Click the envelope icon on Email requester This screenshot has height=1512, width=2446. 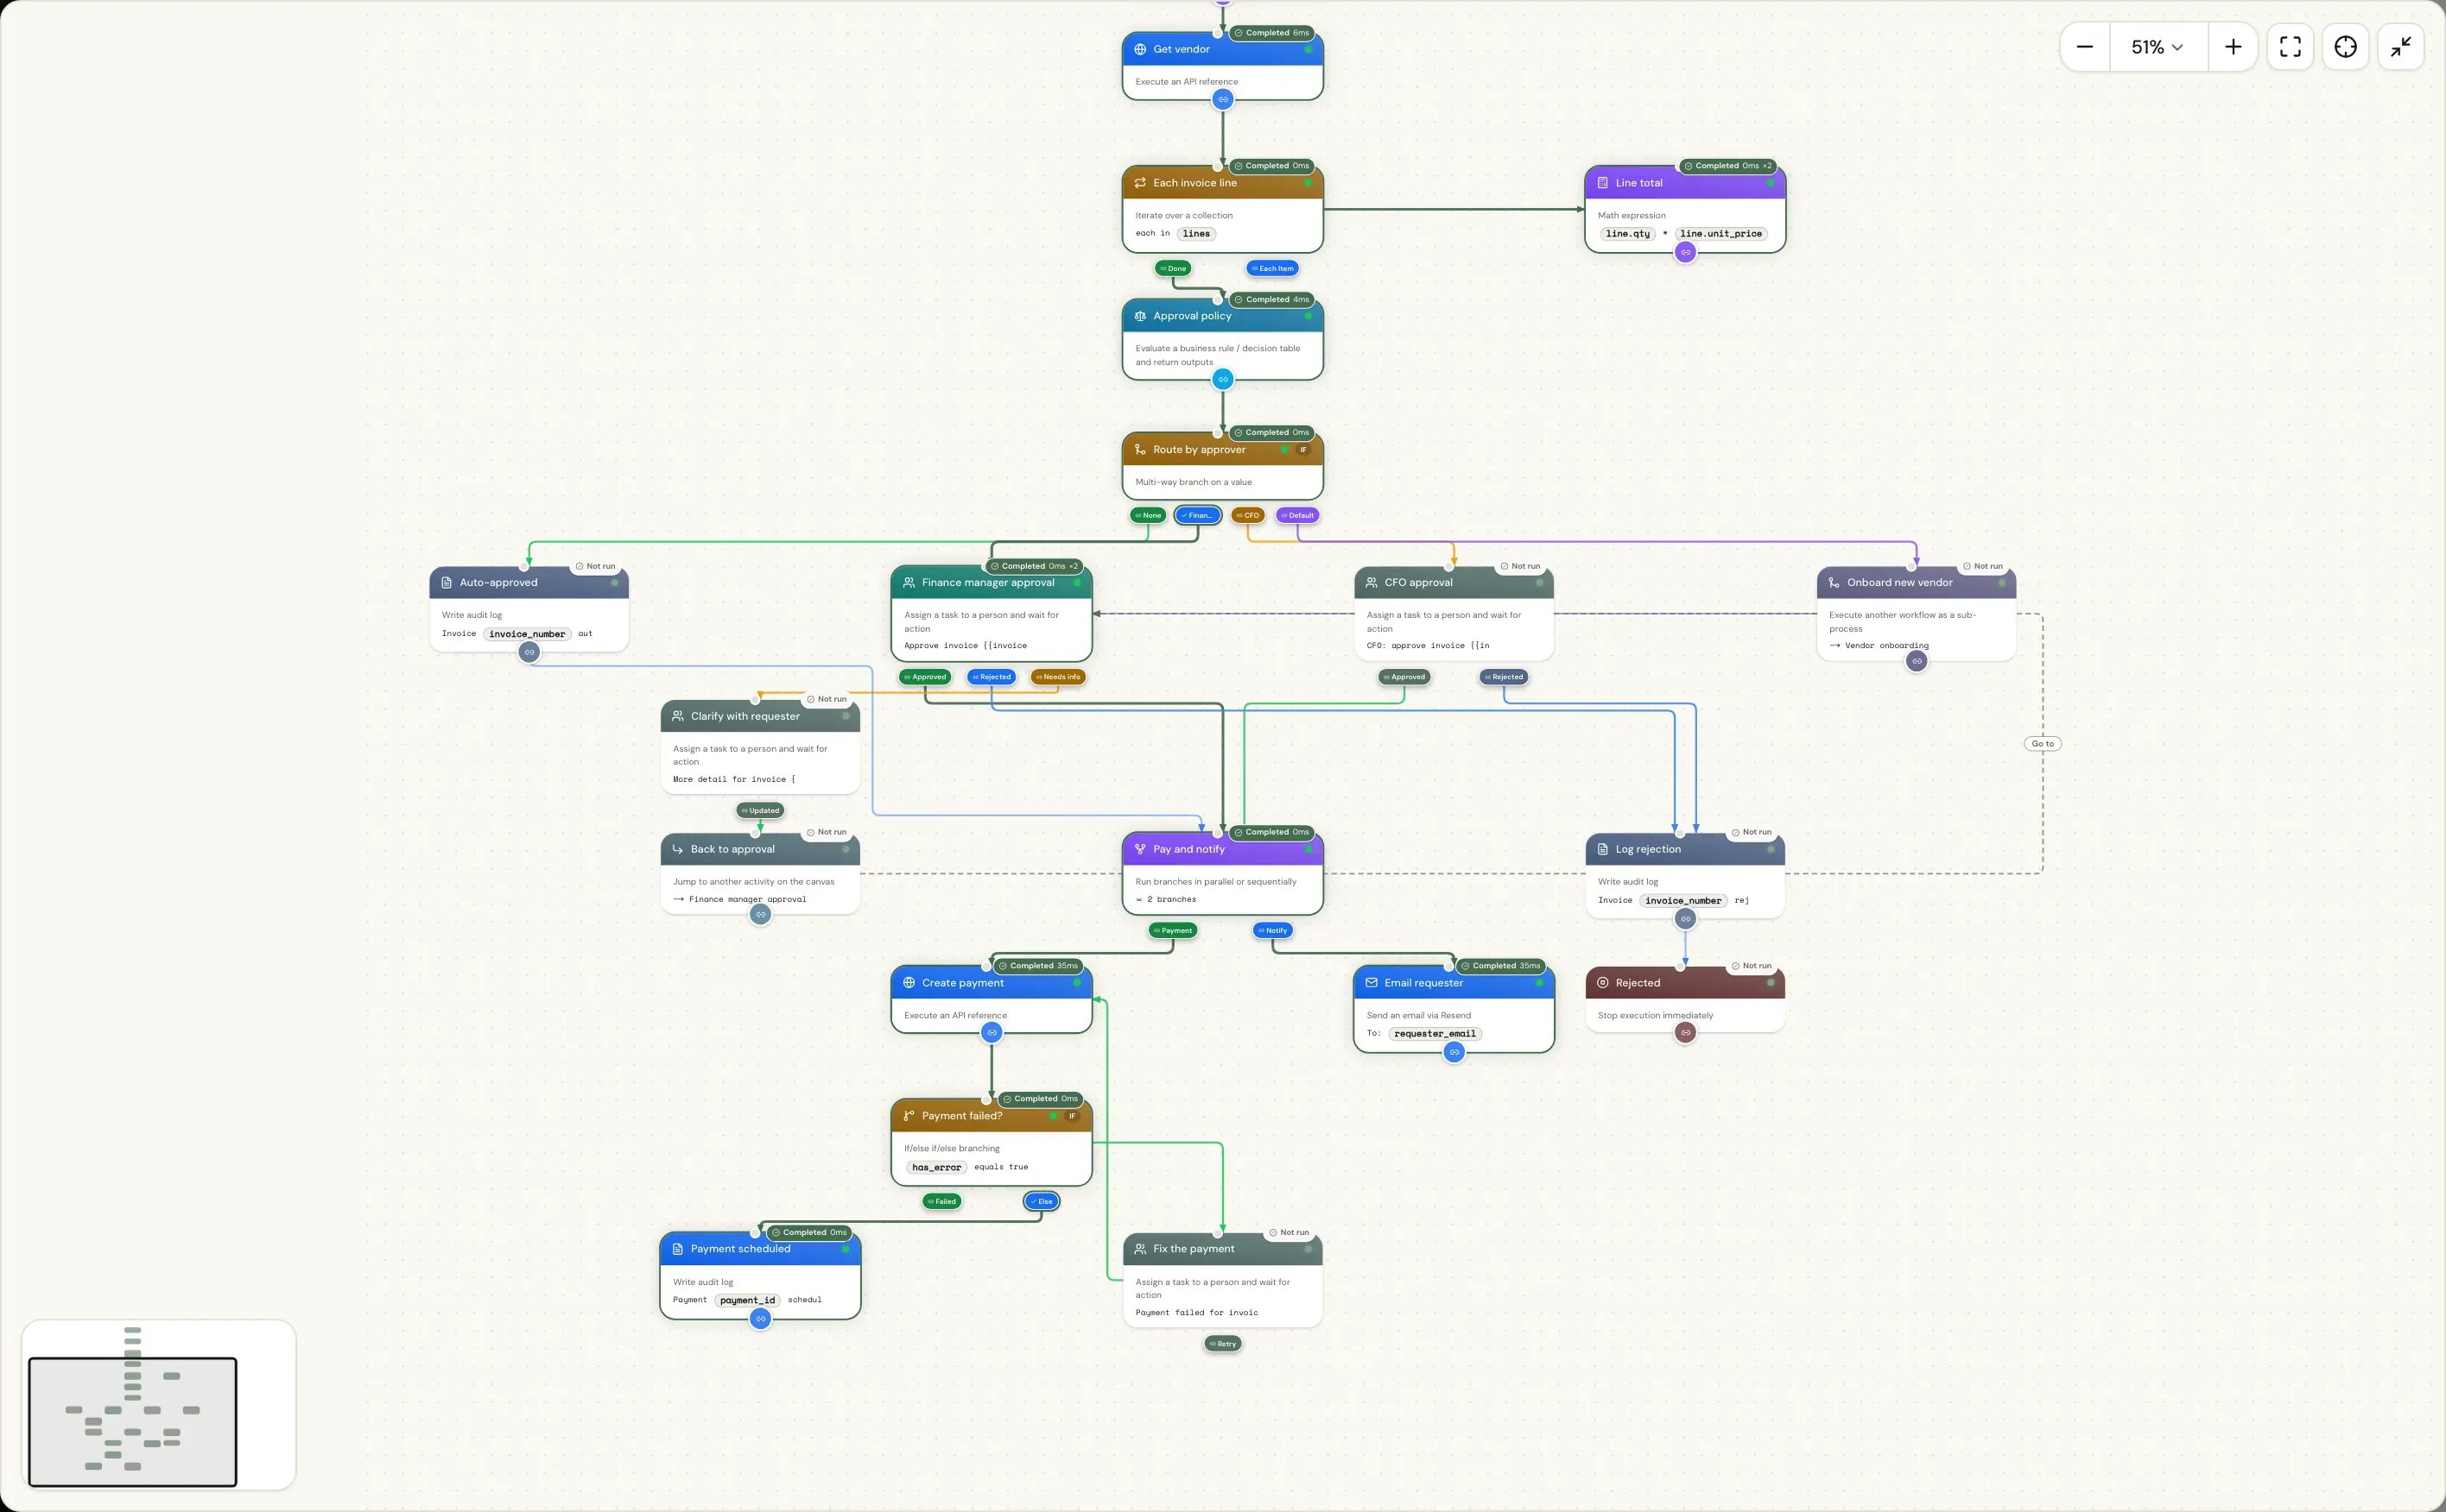(x=1371, y=983)
